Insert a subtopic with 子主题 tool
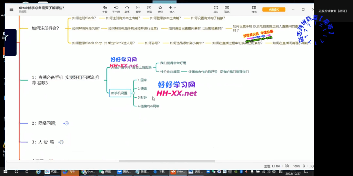This screenshot has width=353, height=176. coord(116,9)
